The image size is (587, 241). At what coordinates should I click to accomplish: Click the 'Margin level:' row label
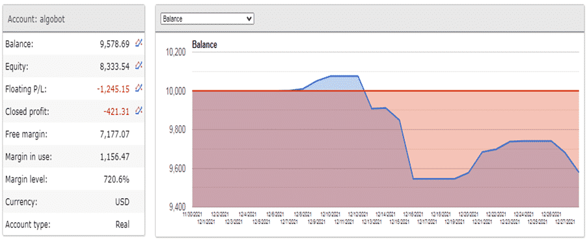[x=26, y=179]
